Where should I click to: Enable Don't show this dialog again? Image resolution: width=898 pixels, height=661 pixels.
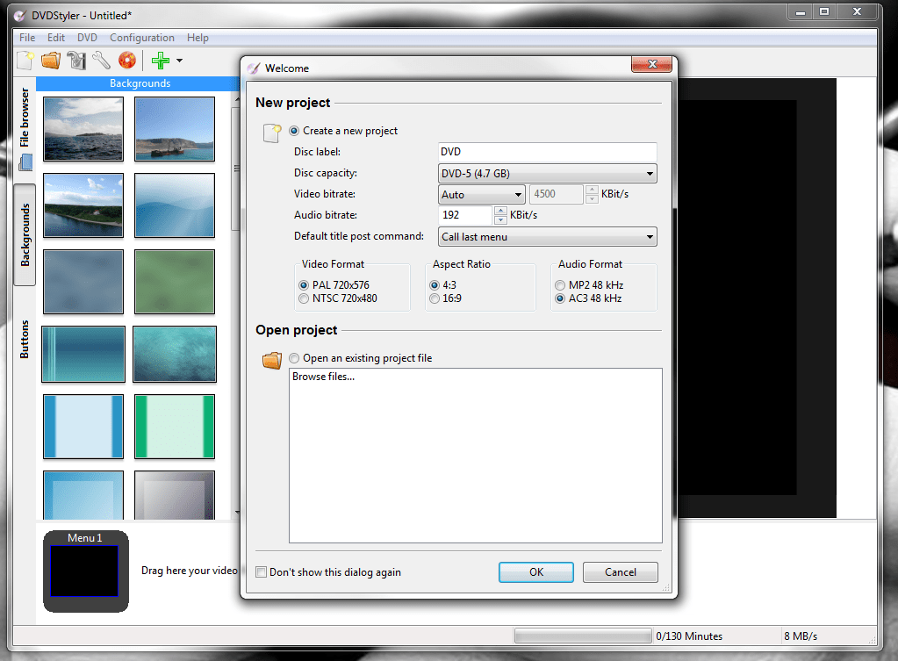261,571
